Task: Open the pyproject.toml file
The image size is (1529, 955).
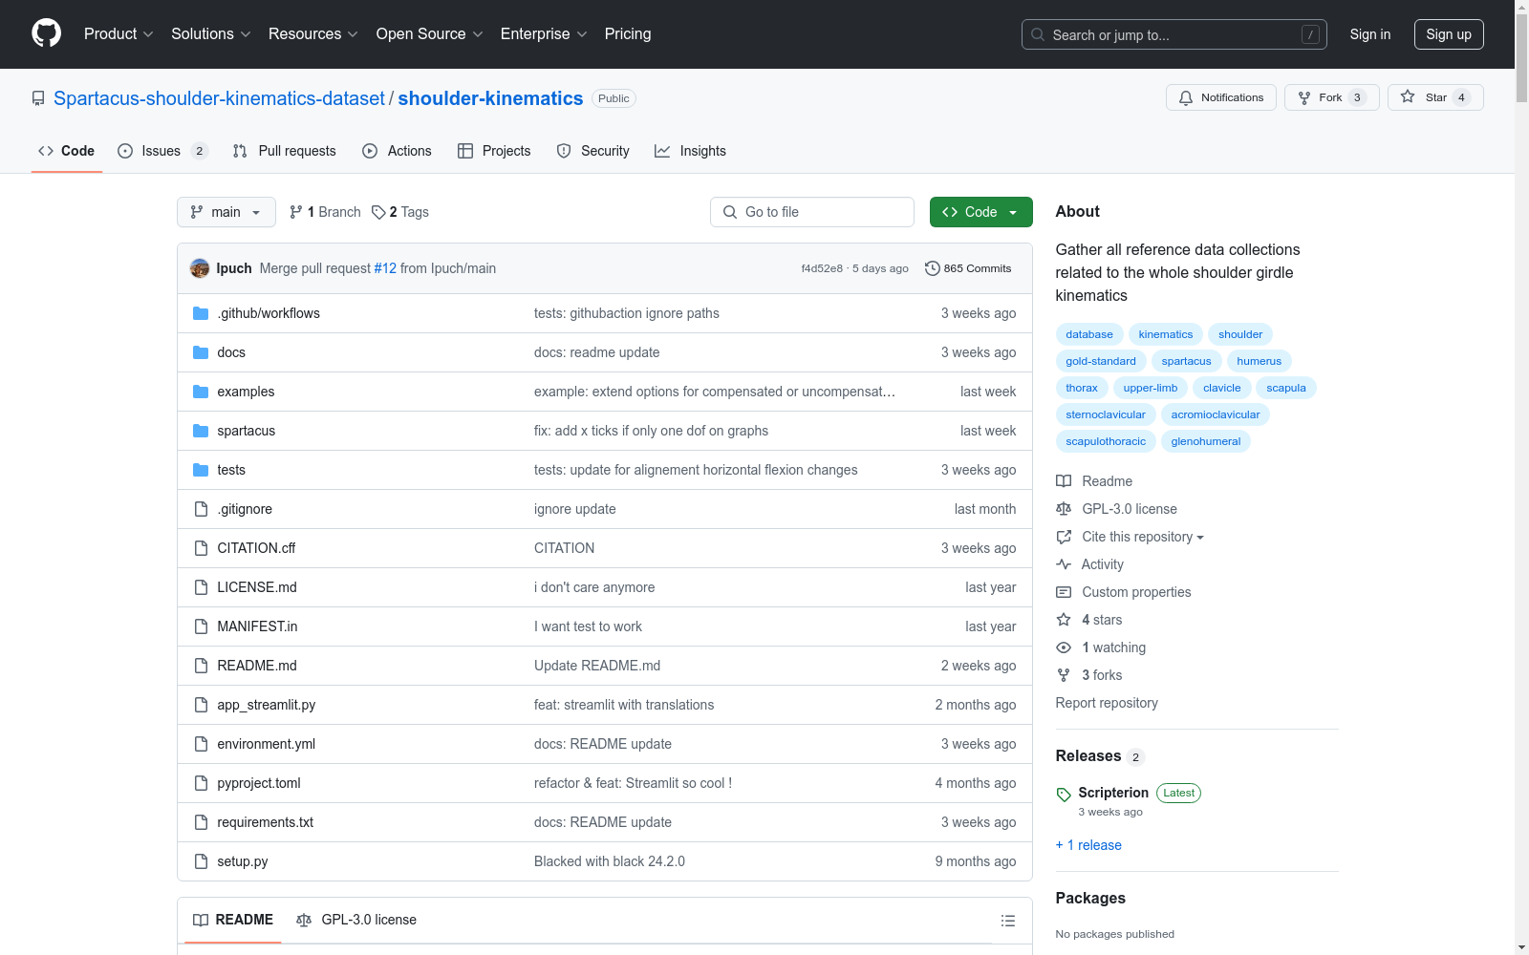Action: pyautogui.click(x=259, y=783)
